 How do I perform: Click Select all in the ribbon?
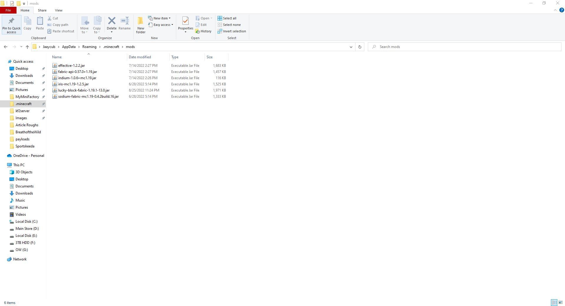(227, 18)
